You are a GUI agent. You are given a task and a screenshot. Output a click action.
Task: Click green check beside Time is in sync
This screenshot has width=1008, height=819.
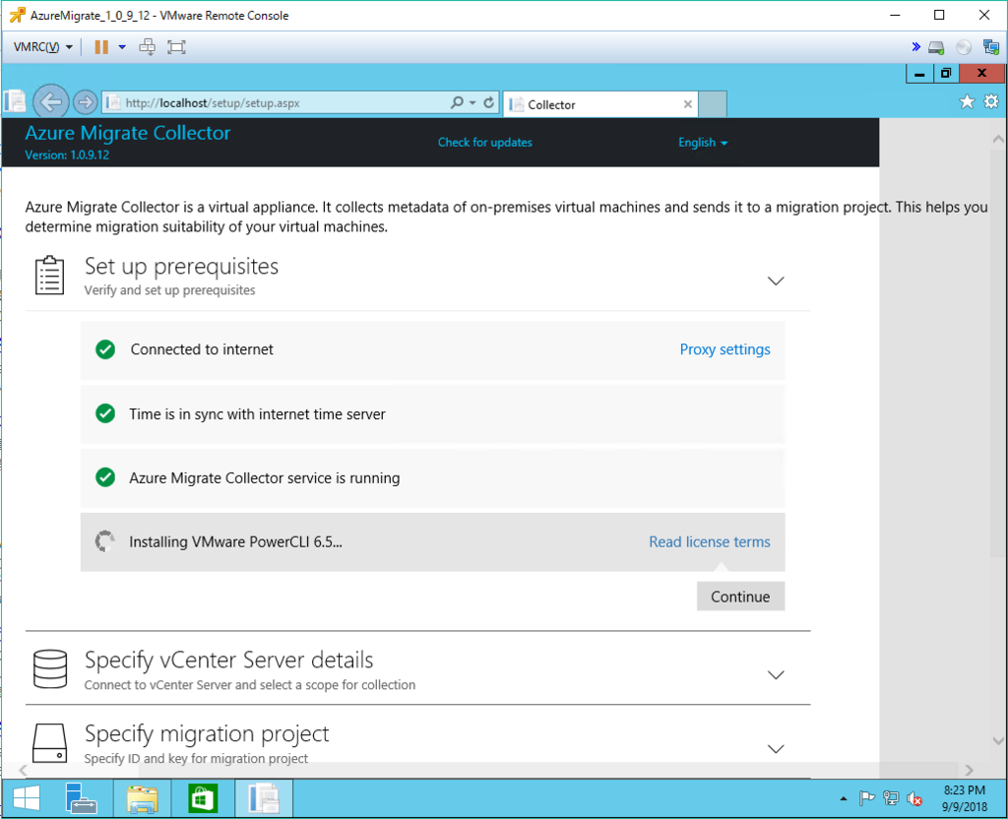pyautogui.click(x=105, y=413)
